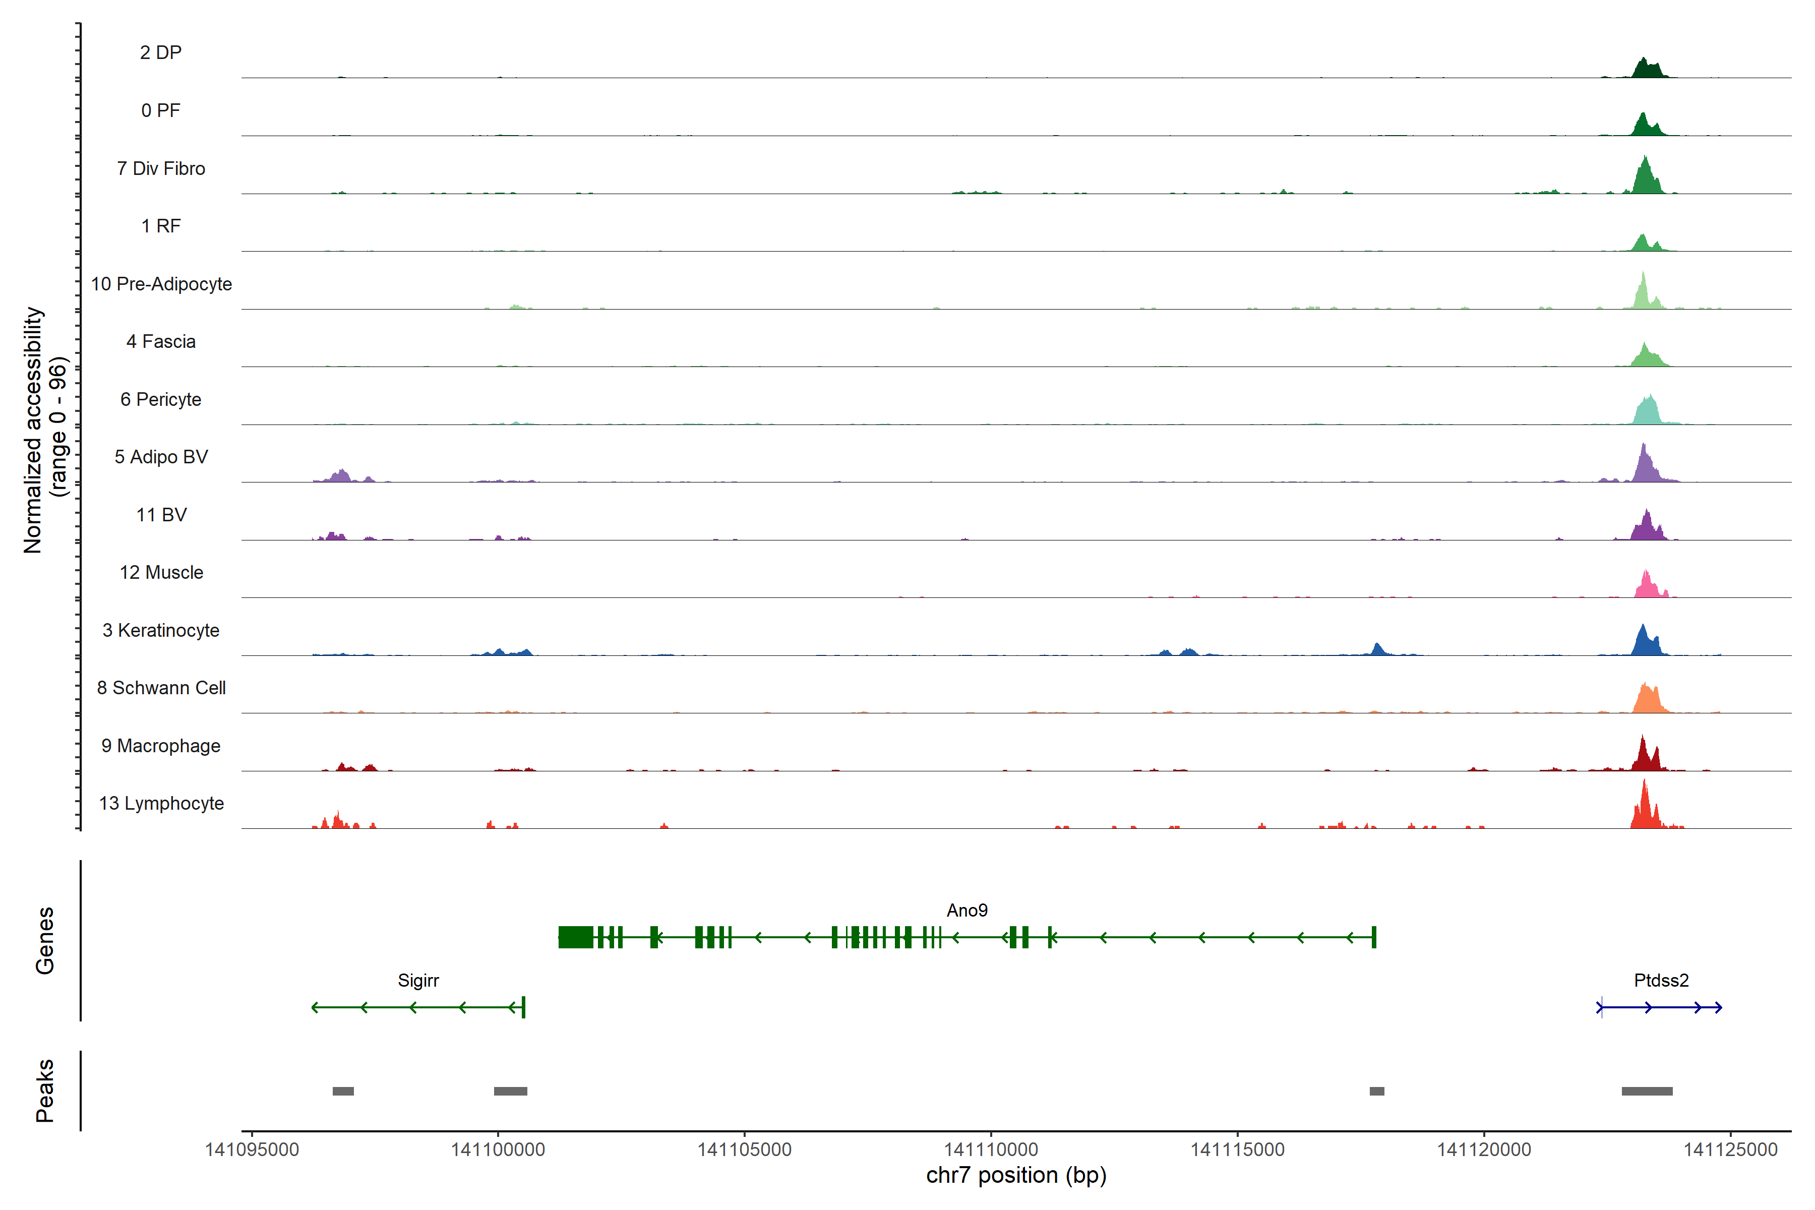
Task: Click the widest gray peak bar under Ptdss2
Action: pyautogui.click(x=1647, y=1091)
